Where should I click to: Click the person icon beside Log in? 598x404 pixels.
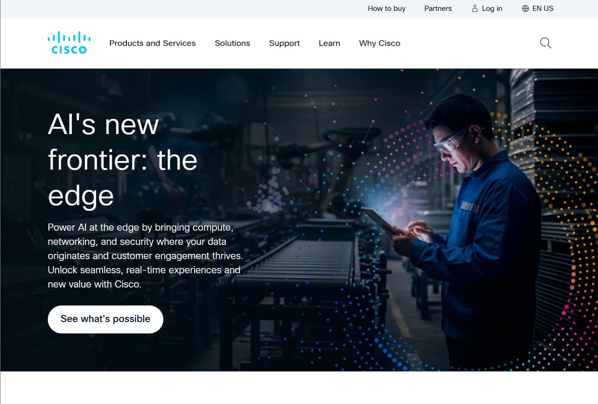(475, 9)
